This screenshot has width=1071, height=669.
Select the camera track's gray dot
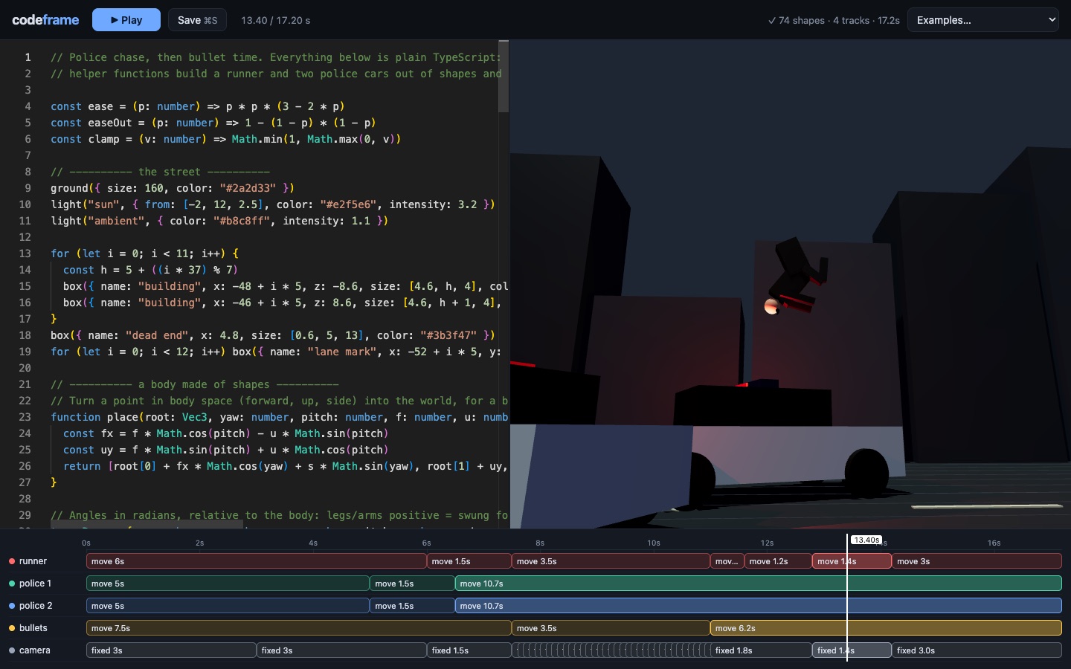click(x=12, y=650)
